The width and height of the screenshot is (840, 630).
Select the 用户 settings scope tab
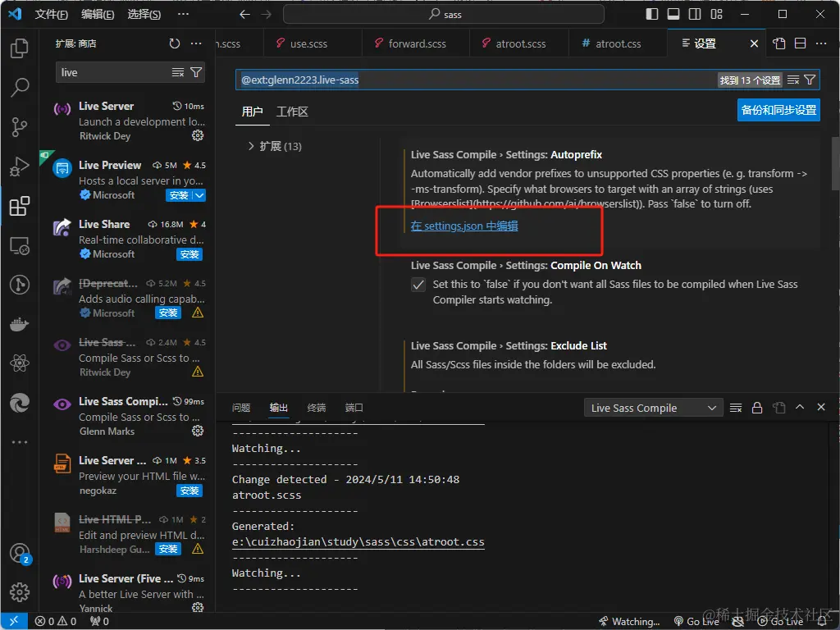pyautogui.click(x=252, y=112)
